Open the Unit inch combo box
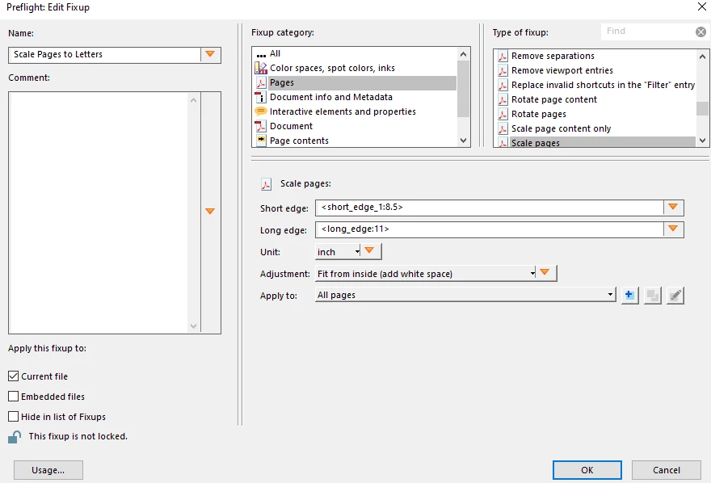 coord(338,251)
